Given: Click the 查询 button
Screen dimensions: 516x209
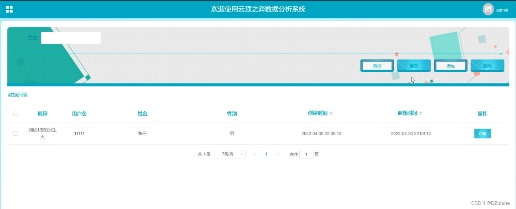Looking at the screenshot, I should coord(377,66).
